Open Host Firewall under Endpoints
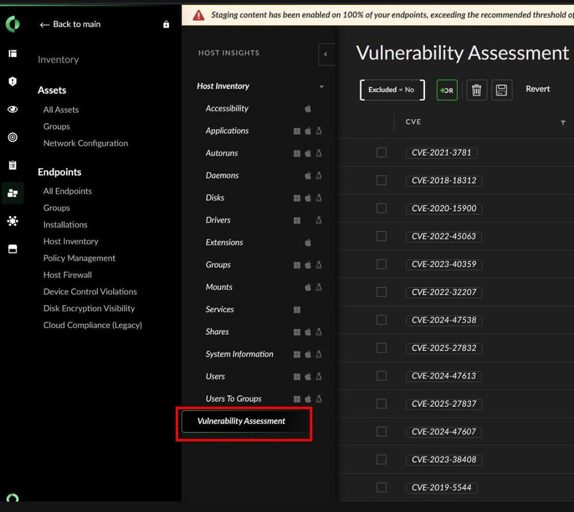 [x=67, y=275]
